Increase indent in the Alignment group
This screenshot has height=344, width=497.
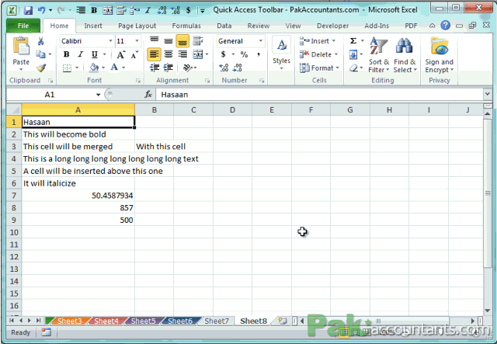click(168, 68)
